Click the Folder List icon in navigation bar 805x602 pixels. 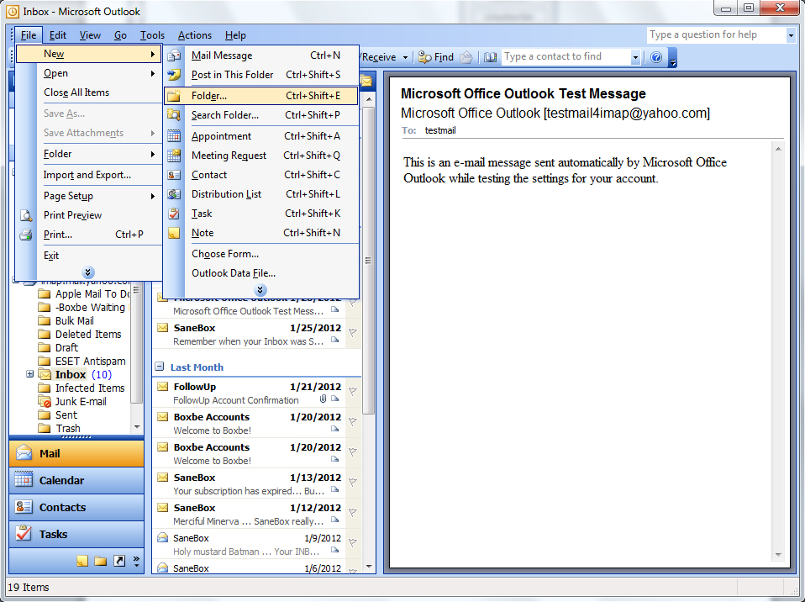point(101,561)
